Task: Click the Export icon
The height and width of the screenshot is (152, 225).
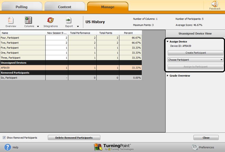Action: (x=69, y=20)
